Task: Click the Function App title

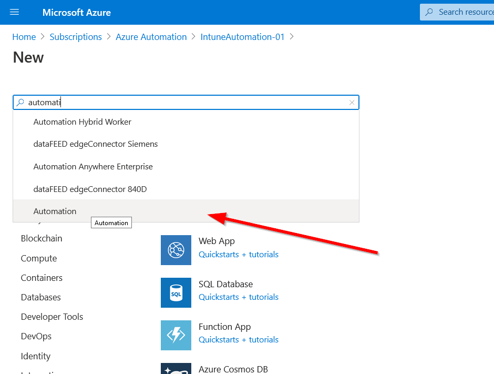Action: 224,327
